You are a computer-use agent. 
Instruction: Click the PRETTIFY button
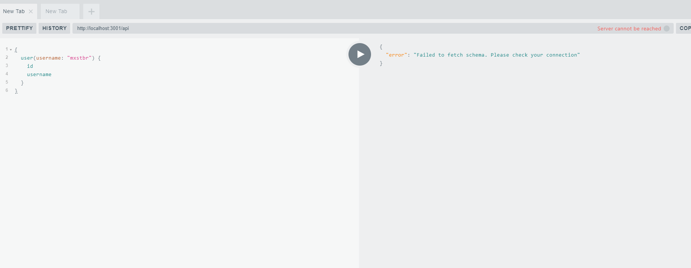click(19, 28)
